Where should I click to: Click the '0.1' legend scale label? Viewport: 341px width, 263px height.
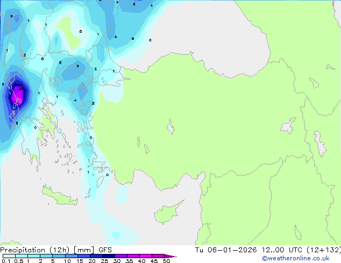point(6,261)
